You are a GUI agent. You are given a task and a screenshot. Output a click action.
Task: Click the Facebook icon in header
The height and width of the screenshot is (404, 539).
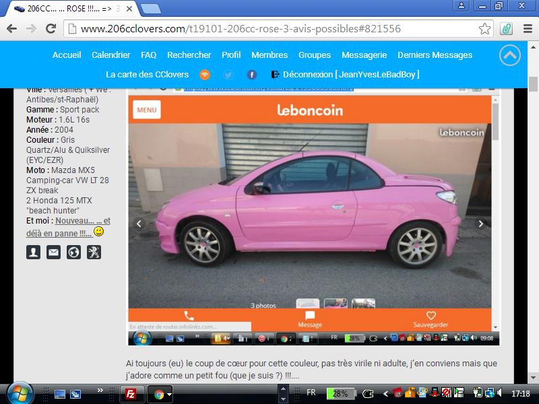pos(252,75)
